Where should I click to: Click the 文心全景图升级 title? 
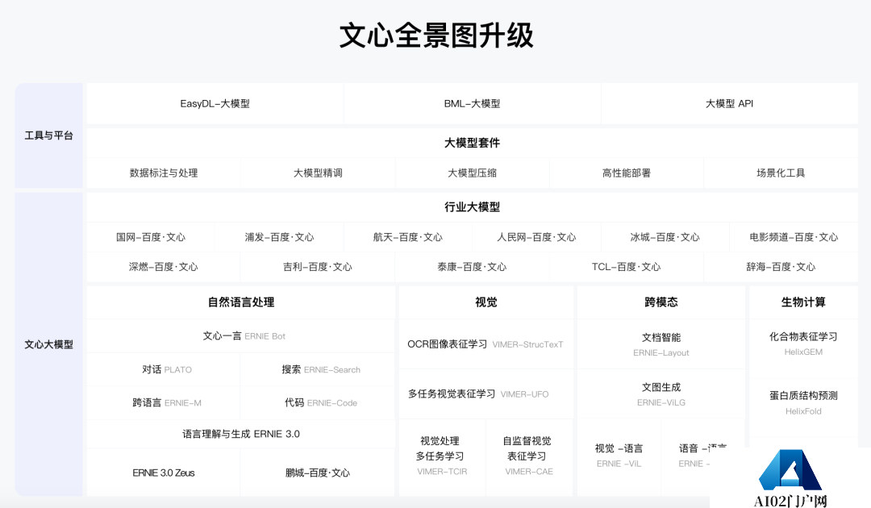tap(436, 35)
